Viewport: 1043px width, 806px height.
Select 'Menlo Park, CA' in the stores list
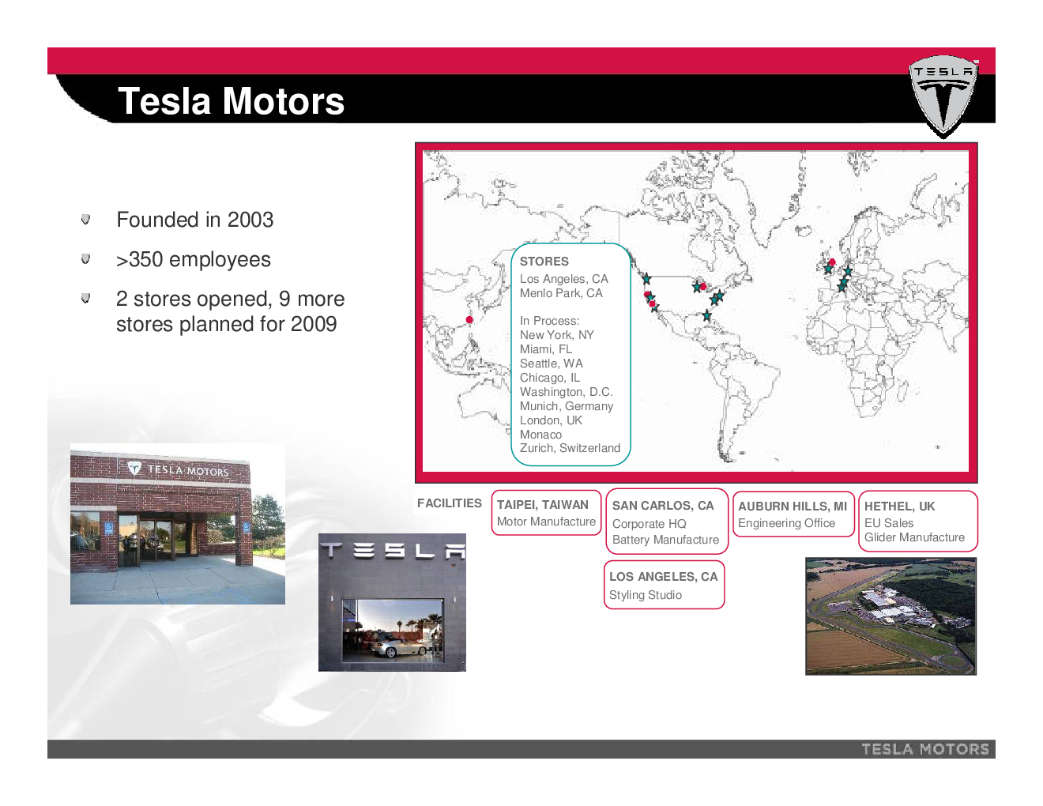pyautogui.click(x=561, y=293)
